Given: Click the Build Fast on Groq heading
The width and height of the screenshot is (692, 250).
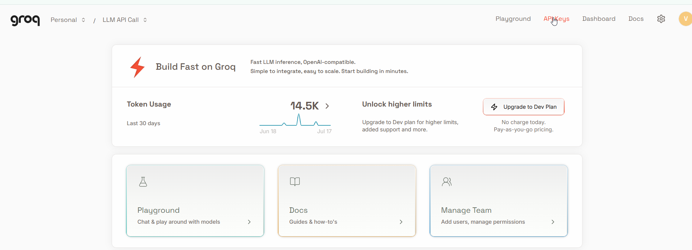Looking at the screenshot, I should [x=196, y=67].
